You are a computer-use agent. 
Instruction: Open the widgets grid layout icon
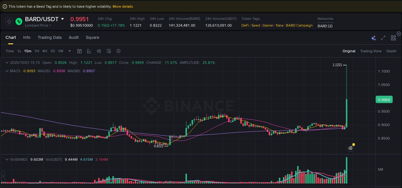(x=393, y=38)
